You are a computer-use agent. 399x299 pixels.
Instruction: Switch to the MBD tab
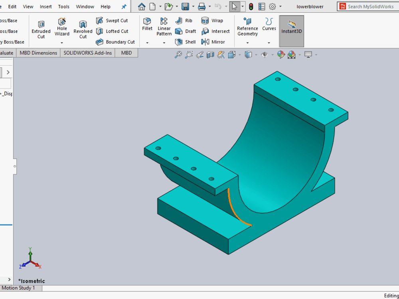126,53
